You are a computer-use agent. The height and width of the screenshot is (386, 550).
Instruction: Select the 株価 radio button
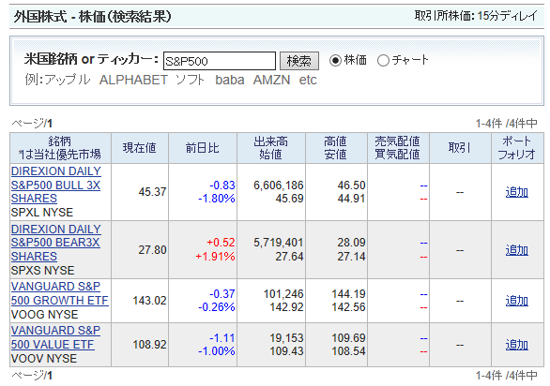coord(335,61)
